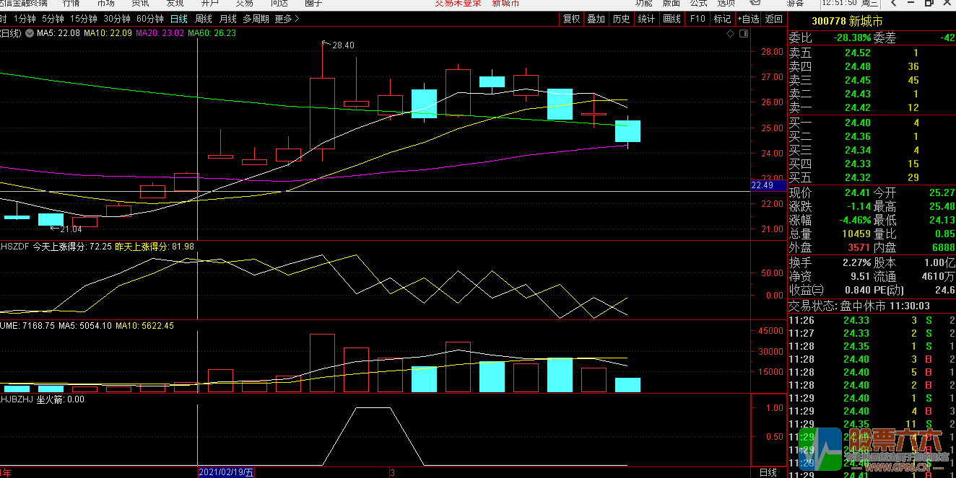Open F10 company information

click(x=698, y=19)
